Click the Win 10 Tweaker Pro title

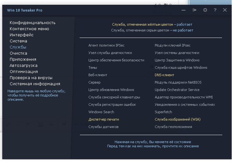(25, 10)
